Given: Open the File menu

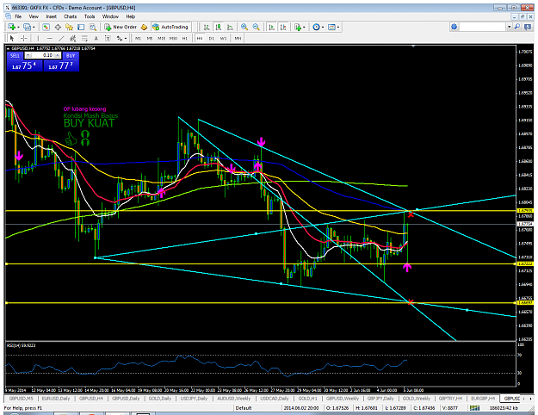Looking at the screenshot, I should (18, 16).
